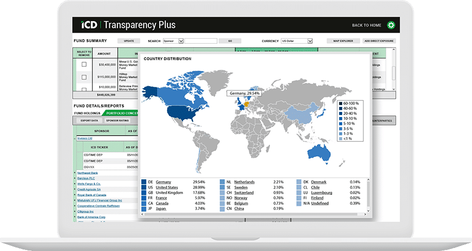Screen dimensions: 472x251
Task: Tick remove checkbox for $30,400,000 fund
Action: pos(84,64)
